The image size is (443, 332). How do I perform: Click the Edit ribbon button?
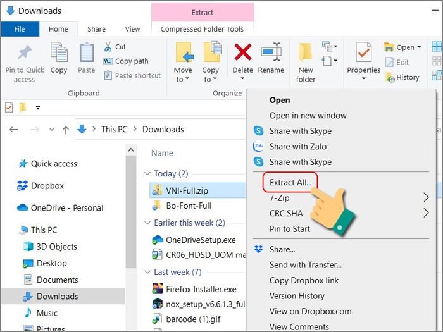[397, 62]
